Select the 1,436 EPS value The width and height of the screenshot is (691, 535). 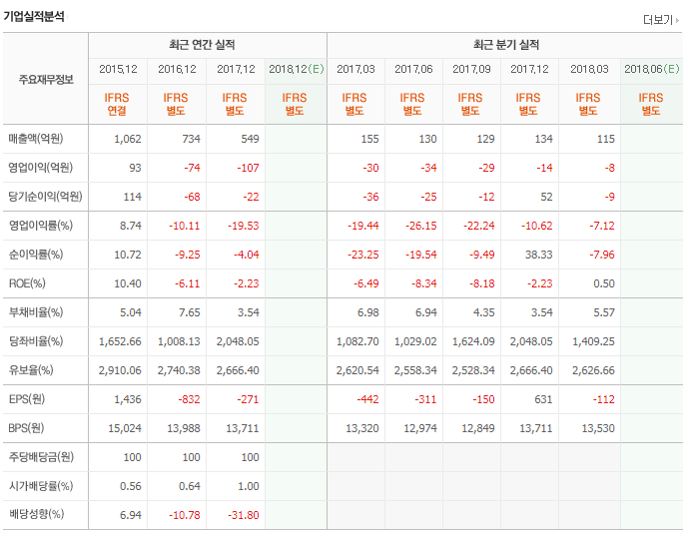[x=128, y=400]
